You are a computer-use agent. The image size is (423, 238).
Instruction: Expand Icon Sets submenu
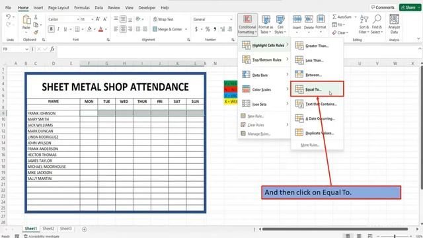pos(264,104)
